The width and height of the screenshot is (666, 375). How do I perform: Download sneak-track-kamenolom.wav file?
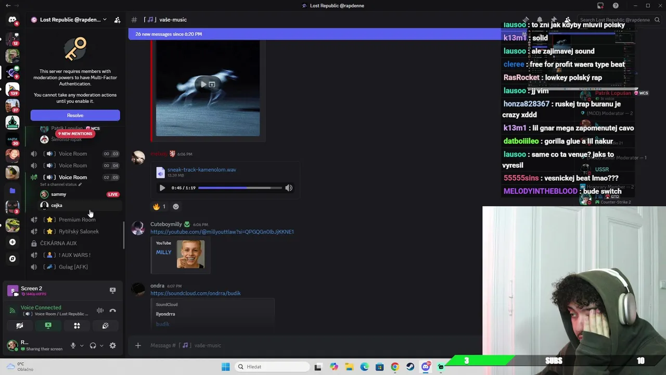[x=202, y=169]
